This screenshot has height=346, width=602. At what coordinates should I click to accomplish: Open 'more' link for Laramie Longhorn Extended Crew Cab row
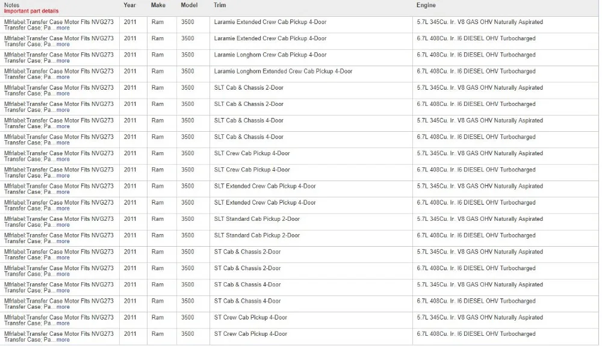coord(63,77)
